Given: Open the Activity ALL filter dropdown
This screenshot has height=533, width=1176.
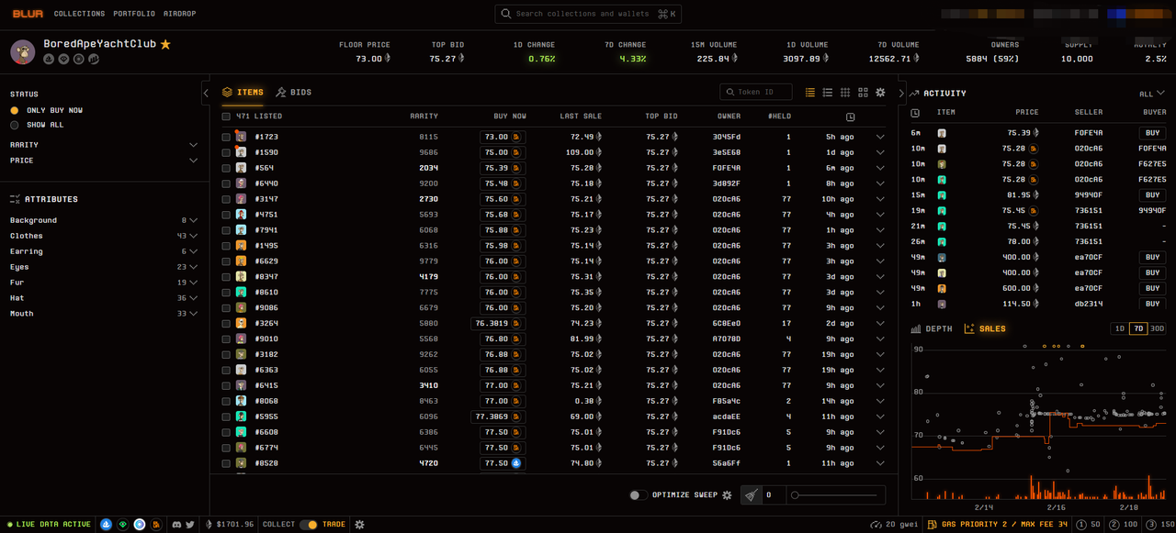Looking at the screenshot, I should click(1151, 94).
